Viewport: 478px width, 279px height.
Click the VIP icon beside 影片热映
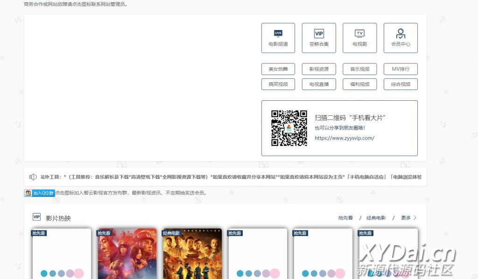(36, 217)
